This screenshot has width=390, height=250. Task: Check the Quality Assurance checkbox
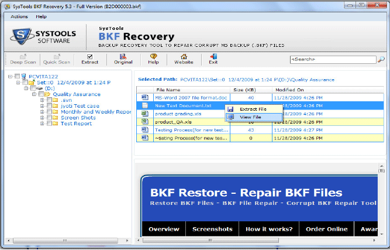pos(41,94)
